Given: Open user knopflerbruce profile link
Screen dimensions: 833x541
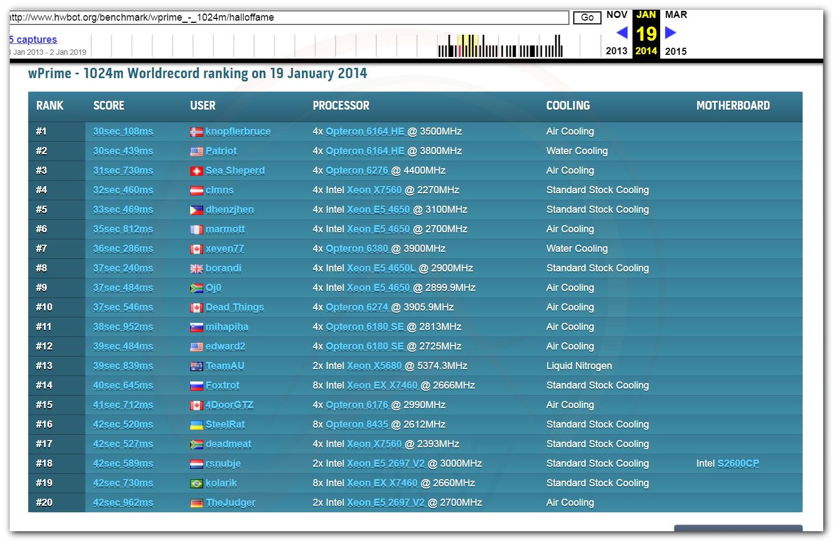Looking at the screenshot, I should point(238,131).
